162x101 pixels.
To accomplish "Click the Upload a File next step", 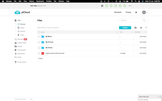I will [x=42, y=6].
